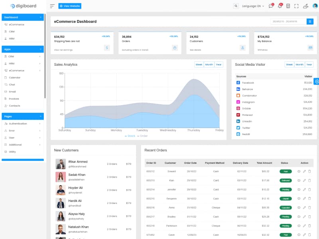The height and width of the screenshot is (239, 319).
Task: Expand the fullscreen icon in top bar
Action: coord(297,6)
